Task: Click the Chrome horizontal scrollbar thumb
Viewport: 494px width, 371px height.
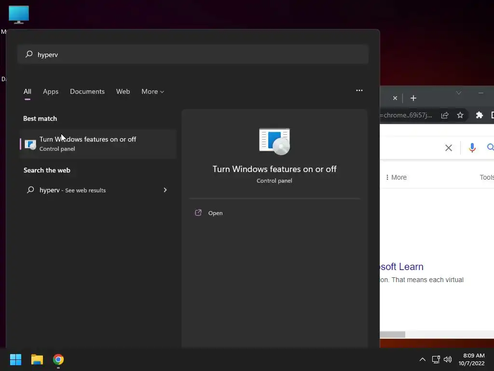Action: pyautogui.click(x=393, y=334)
